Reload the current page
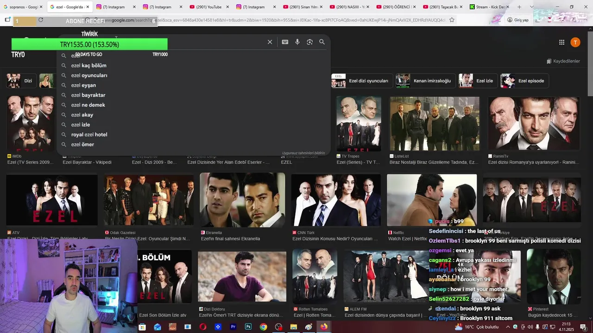The height and width of the screenshot is (333, 593). coord(41,20)
